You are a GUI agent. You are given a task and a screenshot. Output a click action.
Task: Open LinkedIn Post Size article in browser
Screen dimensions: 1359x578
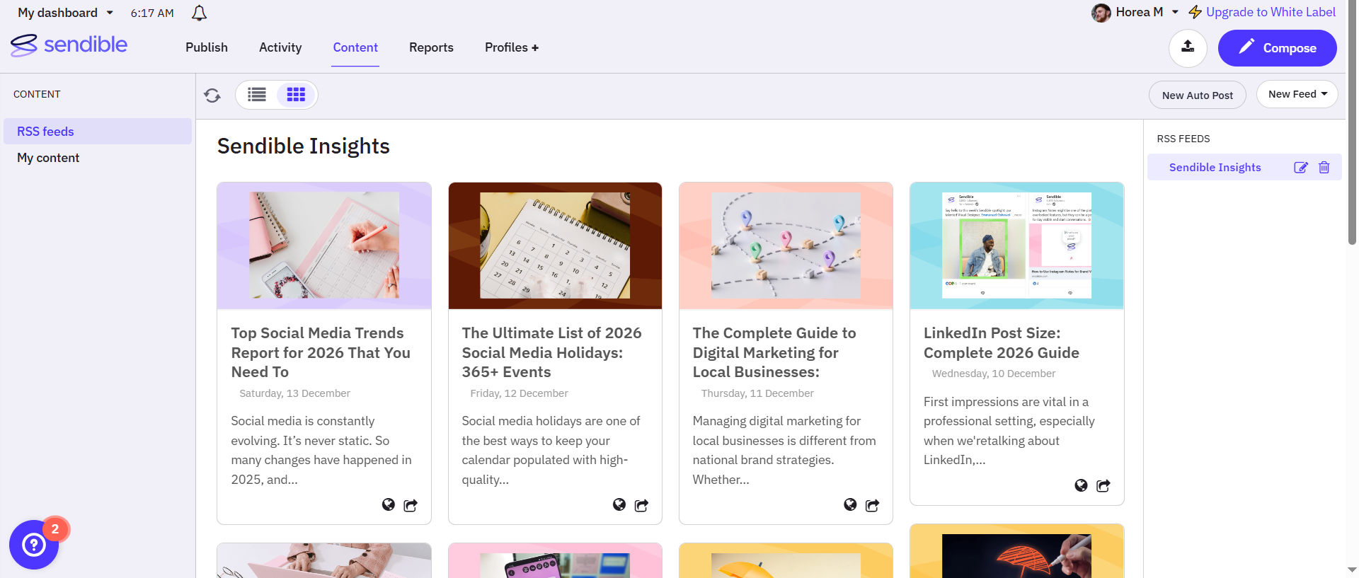coord(1081,485)
